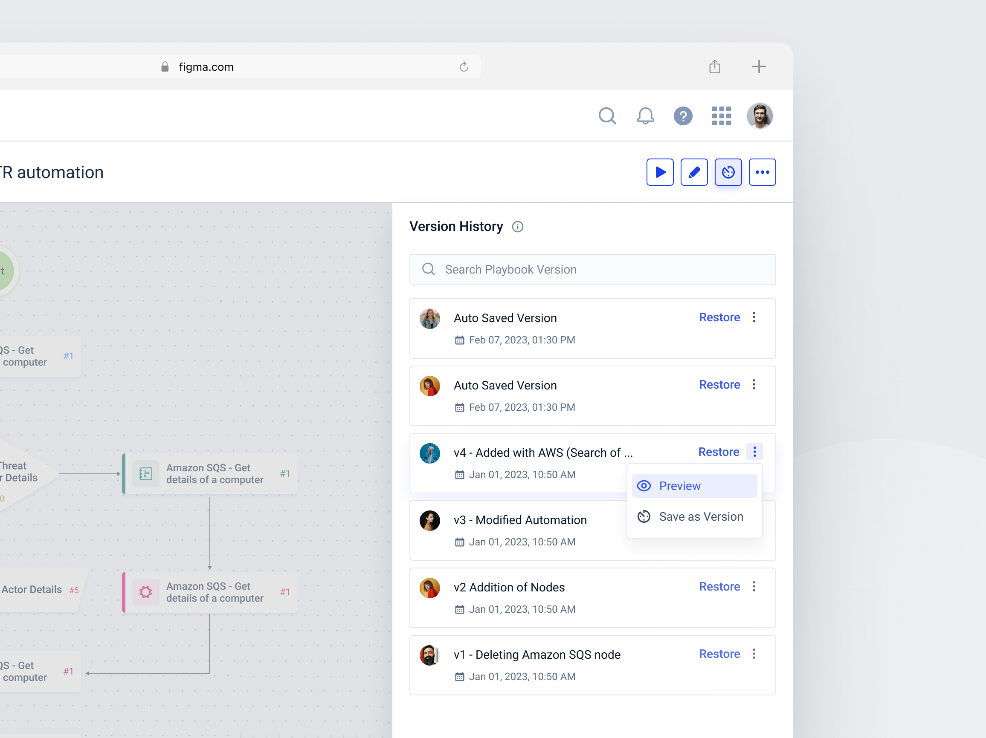Run the playbook with play button

tap(660, 172)
